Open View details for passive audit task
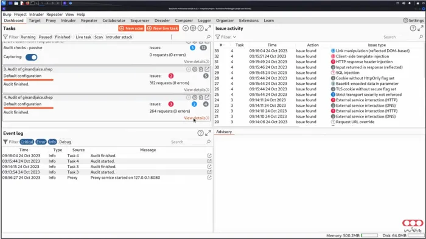Image resolution: width=426 pixels, height=239 pixels. [x=197, y=62]
